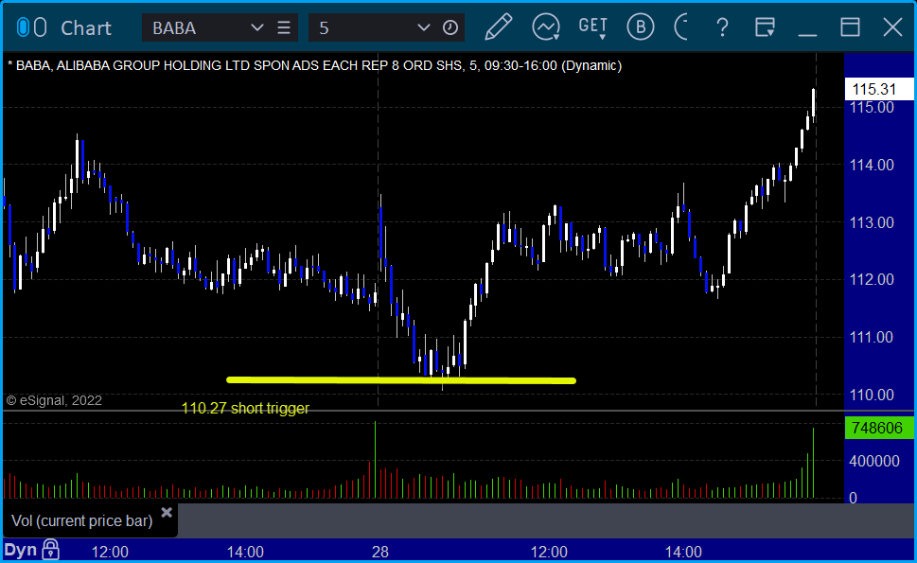Click the 114.00 price axis label
917x563 pixels.
[872, 165]
